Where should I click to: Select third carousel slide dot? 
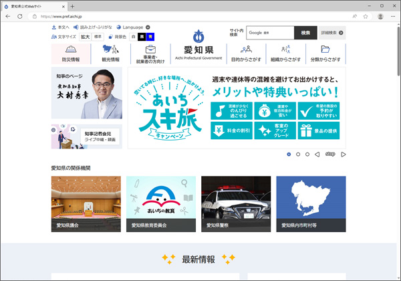point(307,155)
